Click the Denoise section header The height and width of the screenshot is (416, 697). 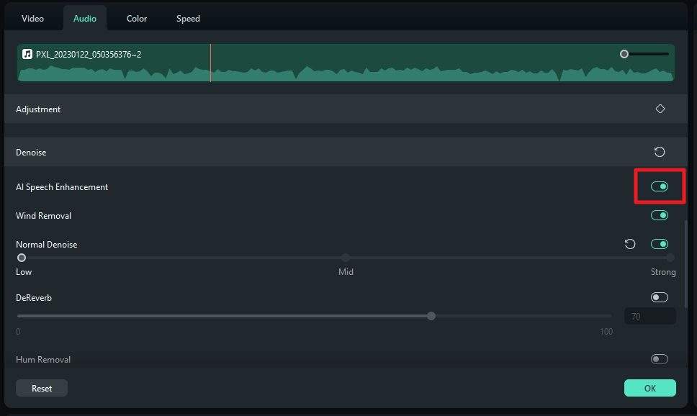pos(346,152)
